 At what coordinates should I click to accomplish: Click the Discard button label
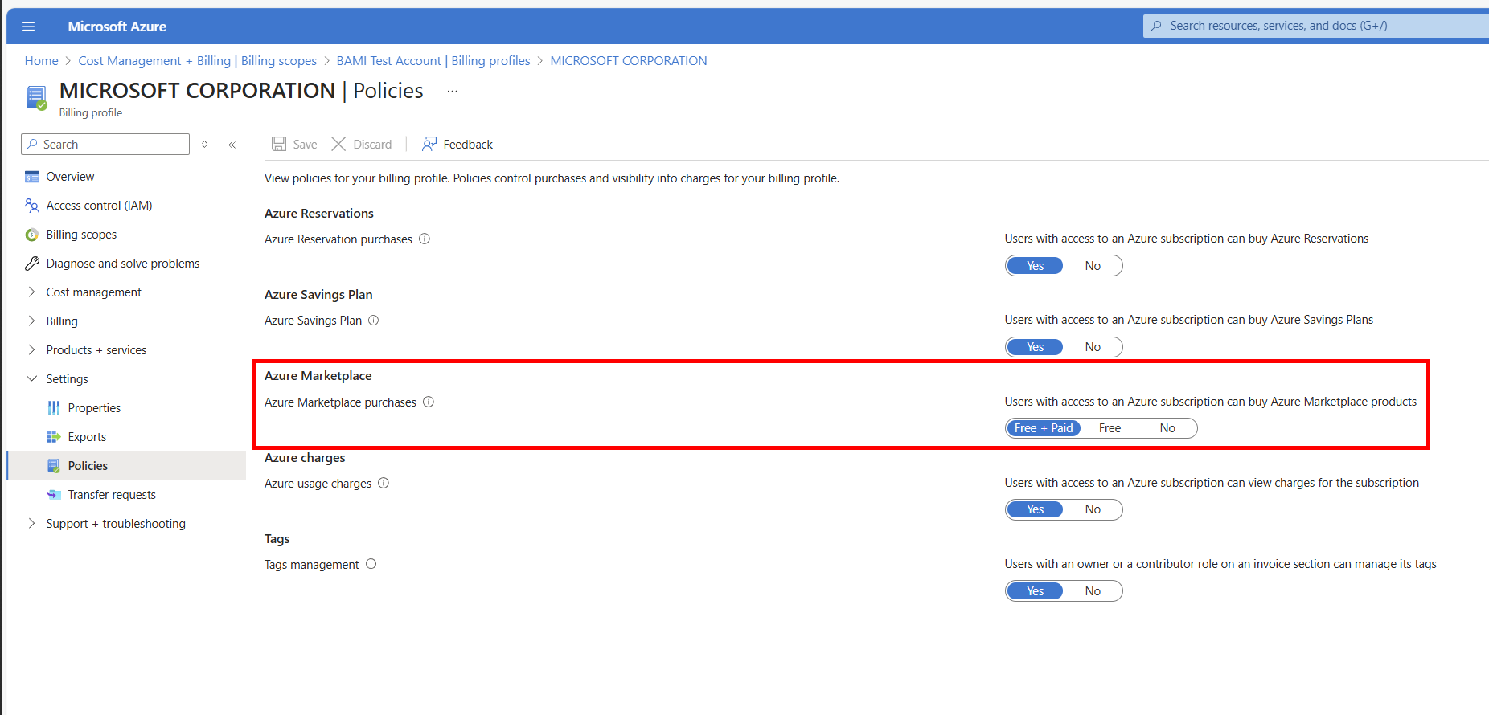tap(372, 145)
